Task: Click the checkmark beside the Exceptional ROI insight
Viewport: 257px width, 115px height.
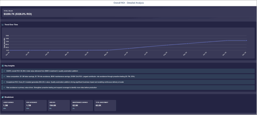Action: tap(5, 82)
